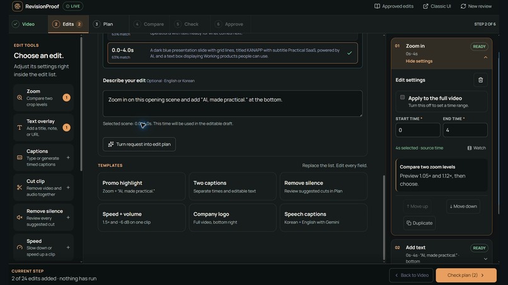The height and width of the screenshot is (285, 508).
Task: Click Zoom tool count badge 1
Action: point(66,98)
